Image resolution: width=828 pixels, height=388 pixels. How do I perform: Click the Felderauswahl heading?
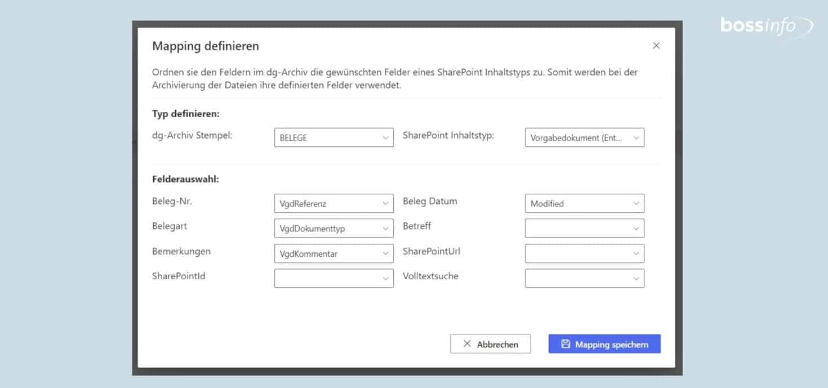(x=185, y=179)
